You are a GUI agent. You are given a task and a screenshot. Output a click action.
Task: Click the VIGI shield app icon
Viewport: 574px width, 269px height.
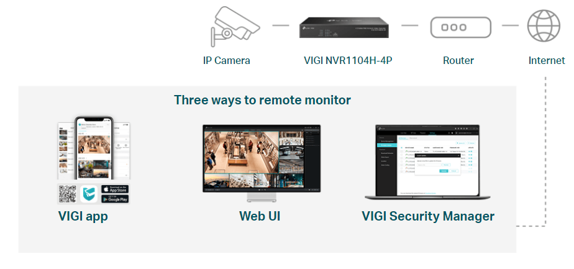click(89, 194)
